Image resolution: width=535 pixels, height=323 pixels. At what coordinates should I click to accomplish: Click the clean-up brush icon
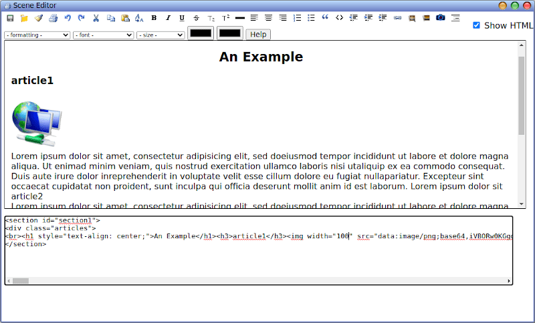pyautogui.click(x=39, y=18)
